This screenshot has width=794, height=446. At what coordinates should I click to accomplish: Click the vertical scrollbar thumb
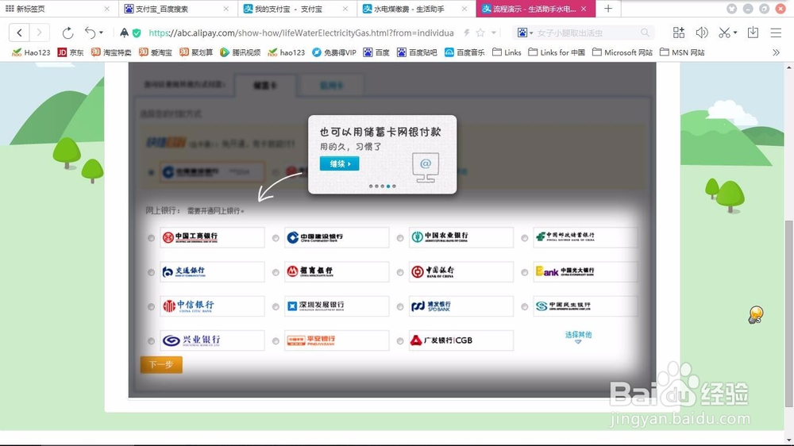(788, 314)
